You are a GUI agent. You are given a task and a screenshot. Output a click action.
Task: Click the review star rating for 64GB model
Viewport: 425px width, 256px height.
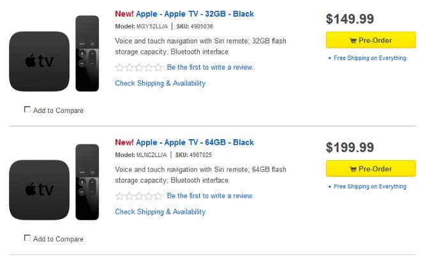(x=138, y=196)
